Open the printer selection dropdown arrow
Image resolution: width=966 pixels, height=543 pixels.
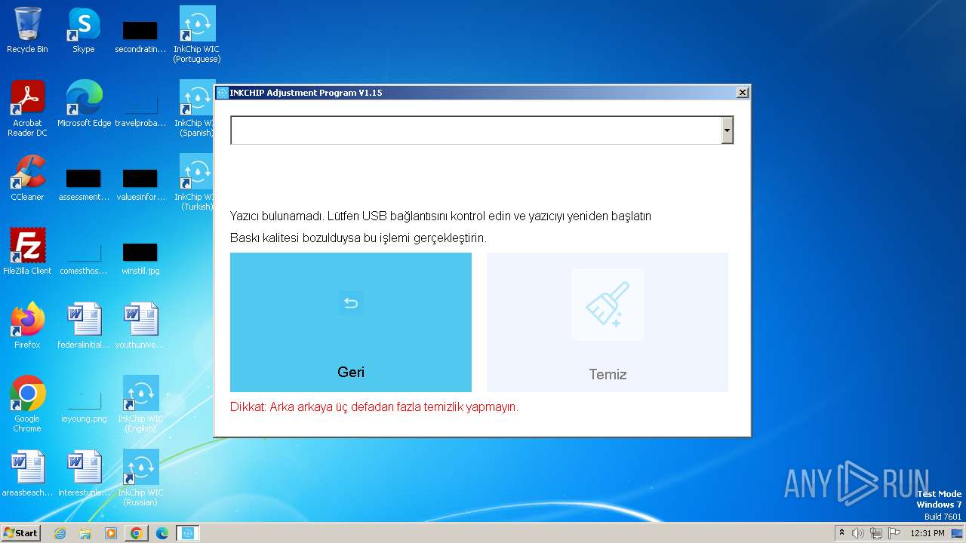tap(727, 130)
